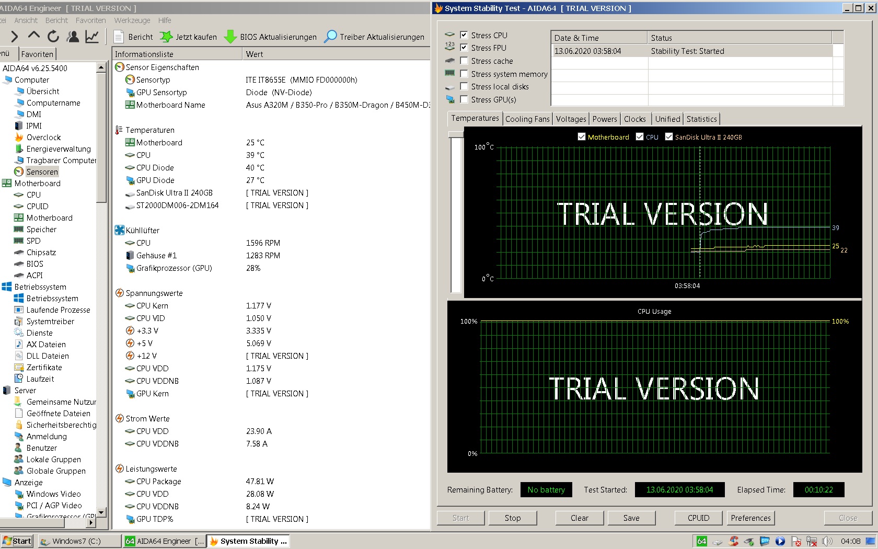Click the magnifier Treiber Aktualisierungen icon

[x=330, y=37]
